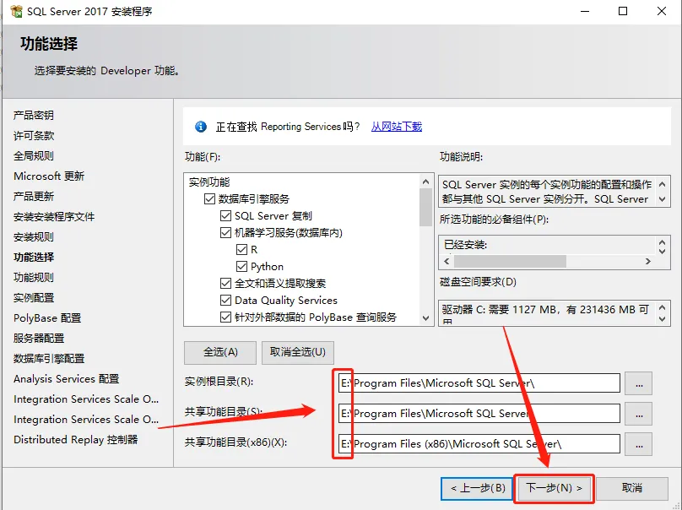This screenshot has height=510, width=682.
Task: Toggle SQL Server 复制 checkbox
Action: (x=225, y=216)
